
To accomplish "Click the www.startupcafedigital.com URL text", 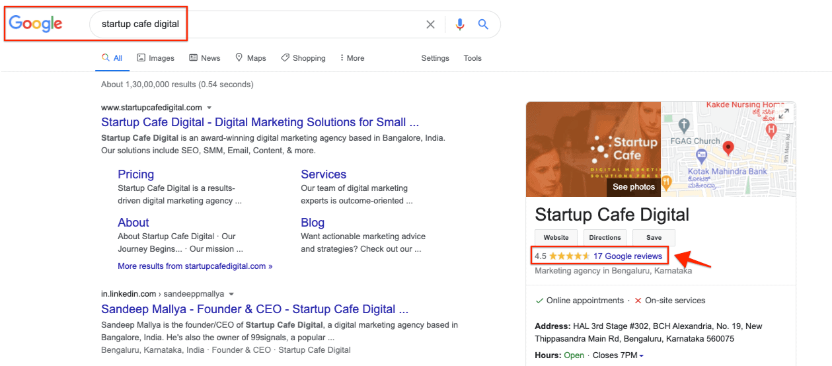I will pos(151,108).
